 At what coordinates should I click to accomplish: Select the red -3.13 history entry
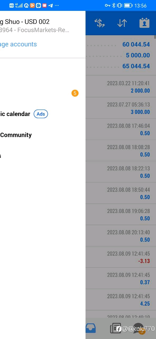pyautogui.click(x=121, y=257)
